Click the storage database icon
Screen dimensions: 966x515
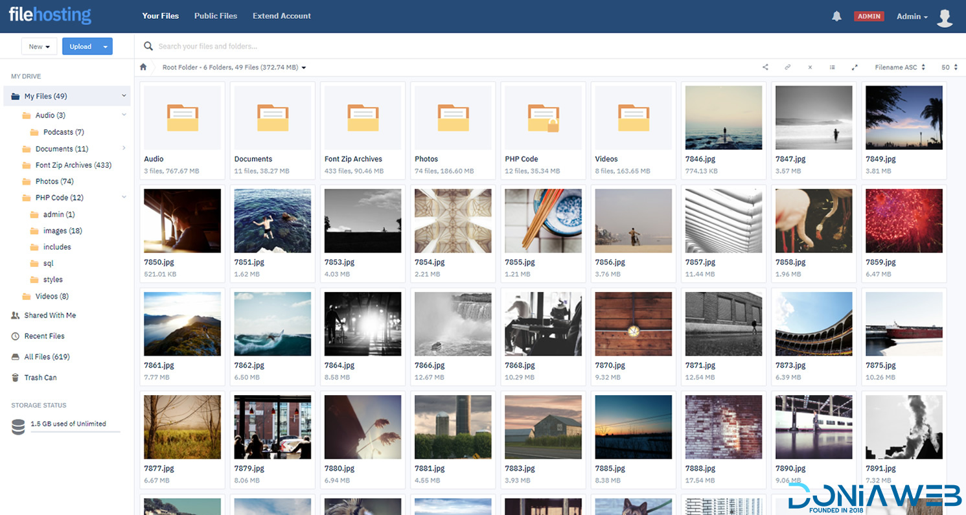click(18, 426)
